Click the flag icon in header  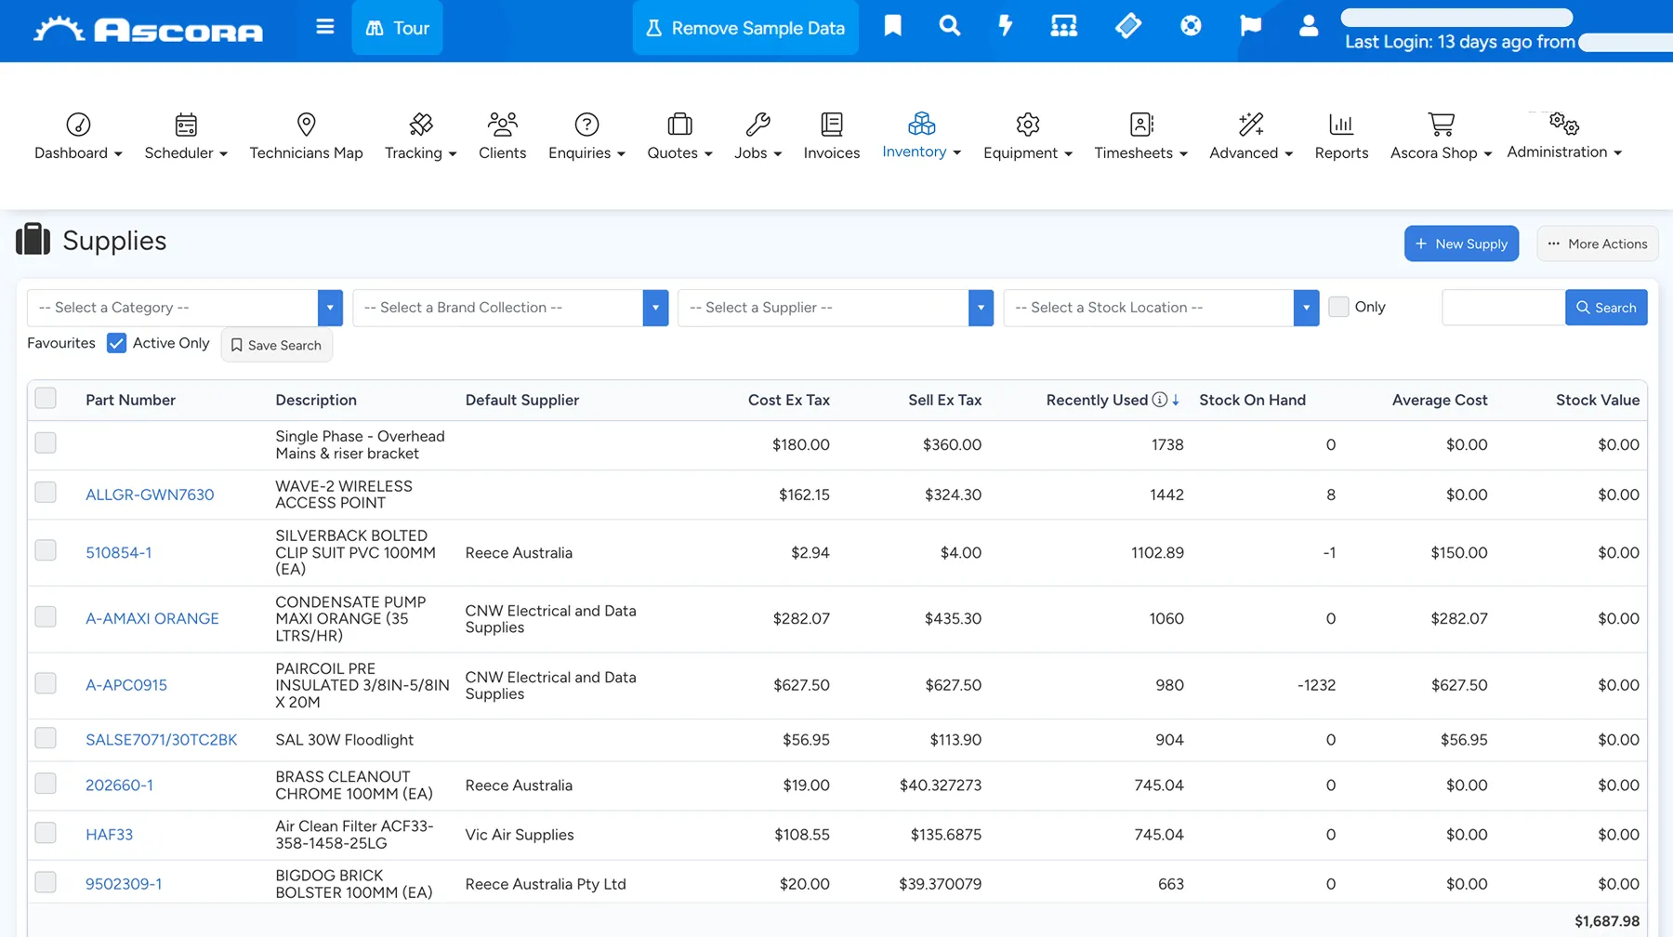point(1250,26)
